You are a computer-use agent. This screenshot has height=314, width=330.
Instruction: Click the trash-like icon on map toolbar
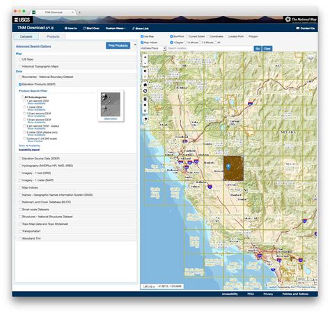point(146,99)
